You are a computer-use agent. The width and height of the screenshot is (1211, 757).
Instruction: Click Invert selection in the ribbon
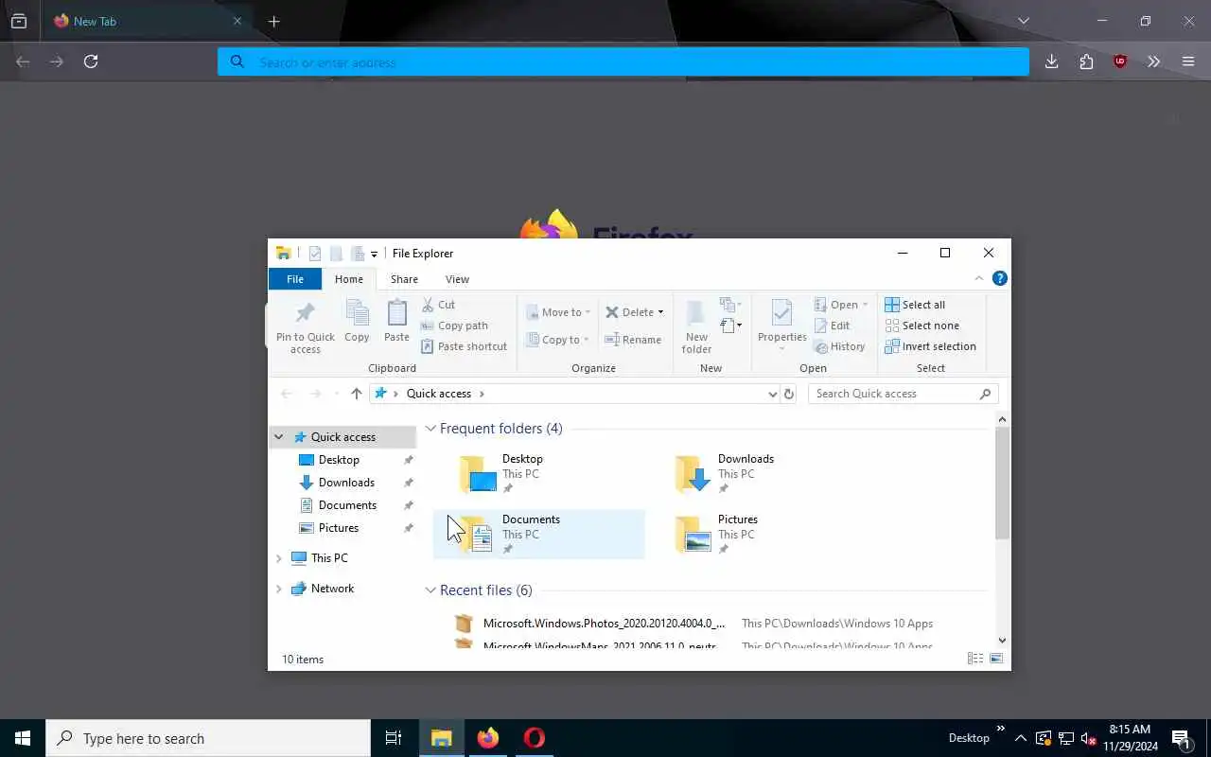pyautogui.click(x=930, y=346)
